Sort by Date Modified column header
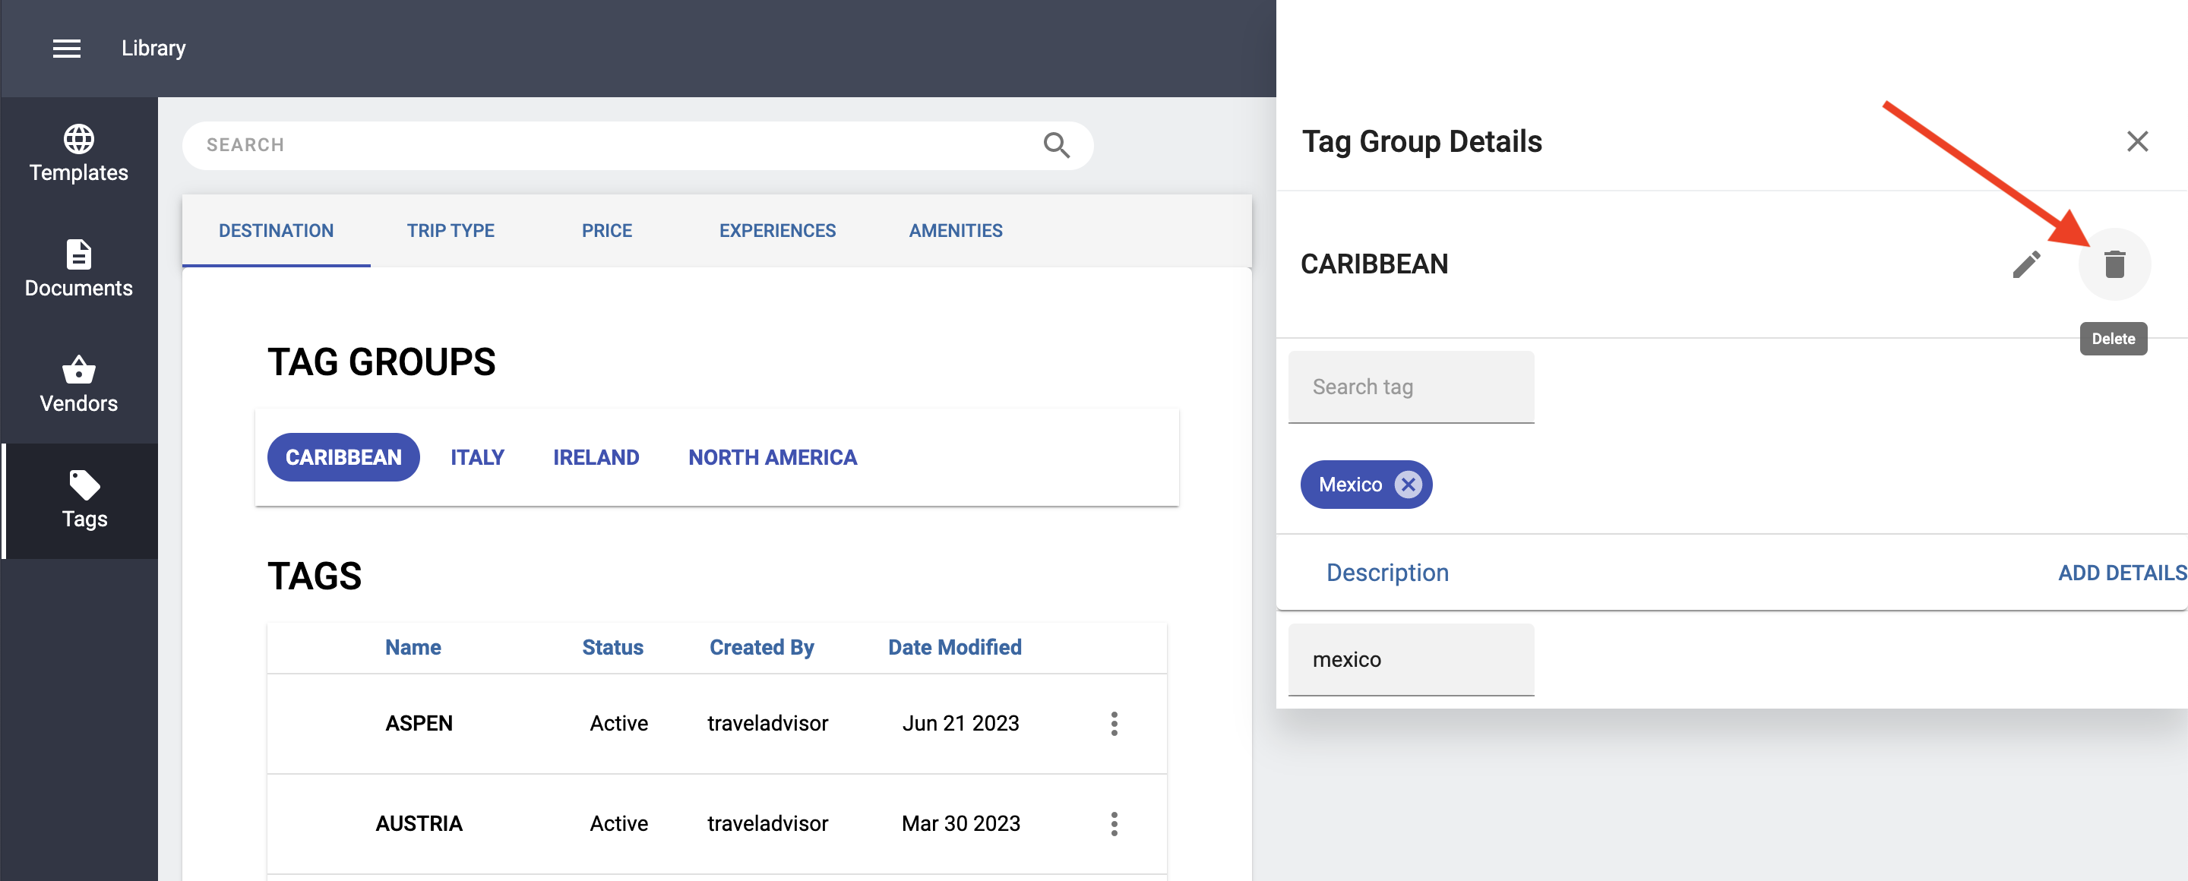Image resolution: width=2188 pixels, height=881 pixels. click(x=955, y=648)
